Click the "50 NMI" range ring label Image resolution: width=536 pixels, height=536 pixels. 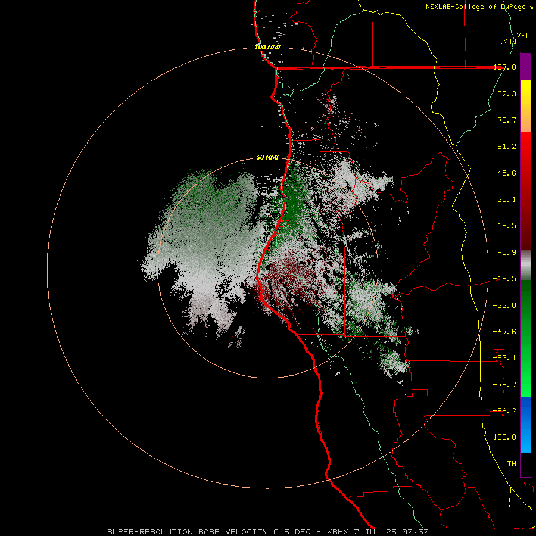coord(267,158)
